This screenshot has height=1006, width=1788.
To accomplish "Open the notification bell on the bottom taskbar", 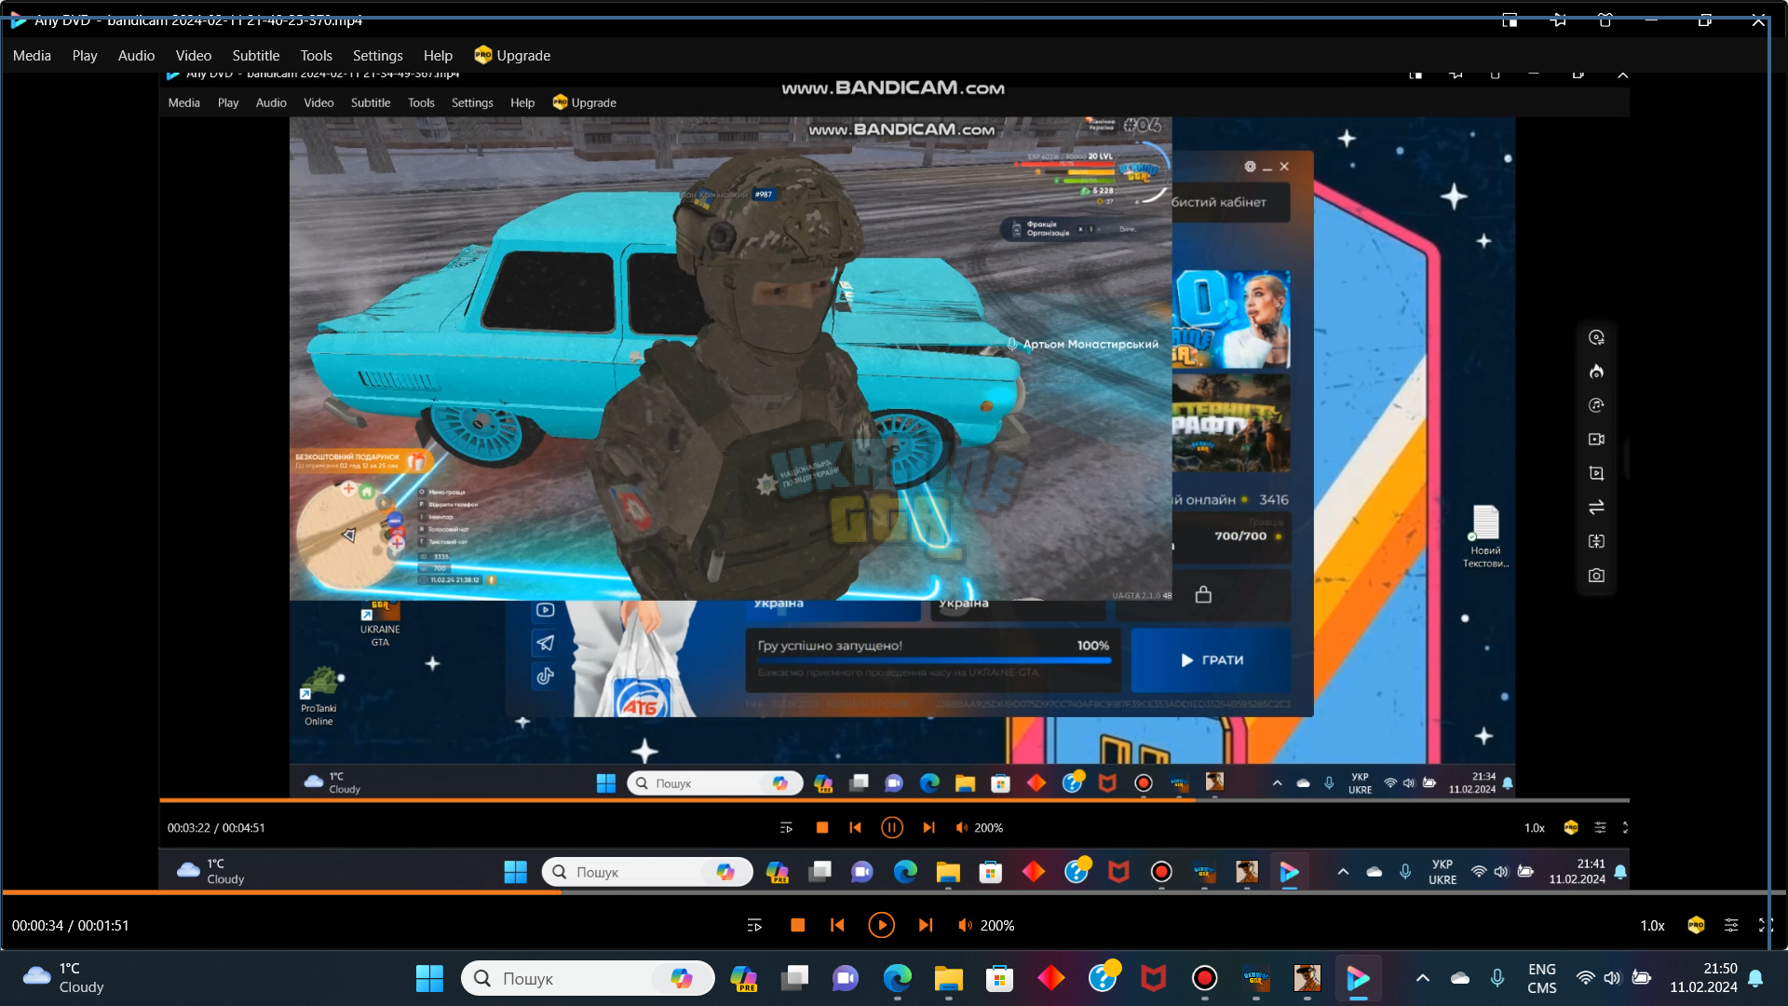I will coord(1755,979).
